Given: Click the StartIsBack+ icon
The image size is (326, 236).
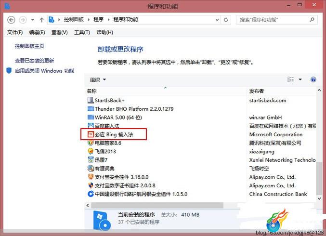Looking at the screenshot, I should tap(91, 100).
